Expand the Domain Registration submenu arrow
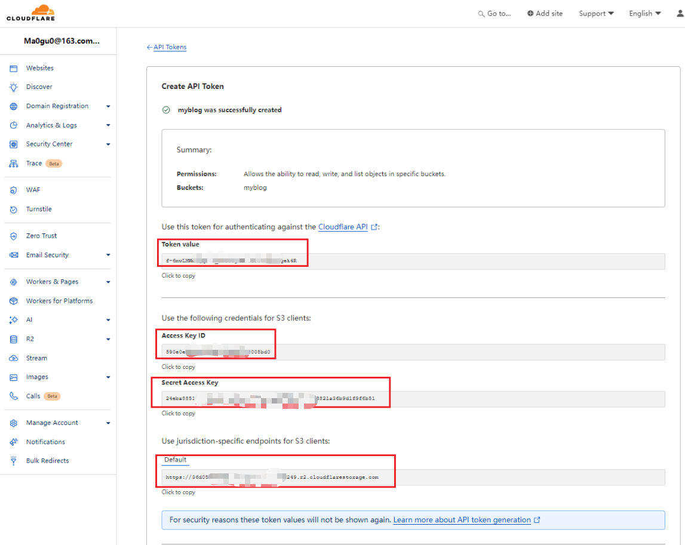 (108, 106)
